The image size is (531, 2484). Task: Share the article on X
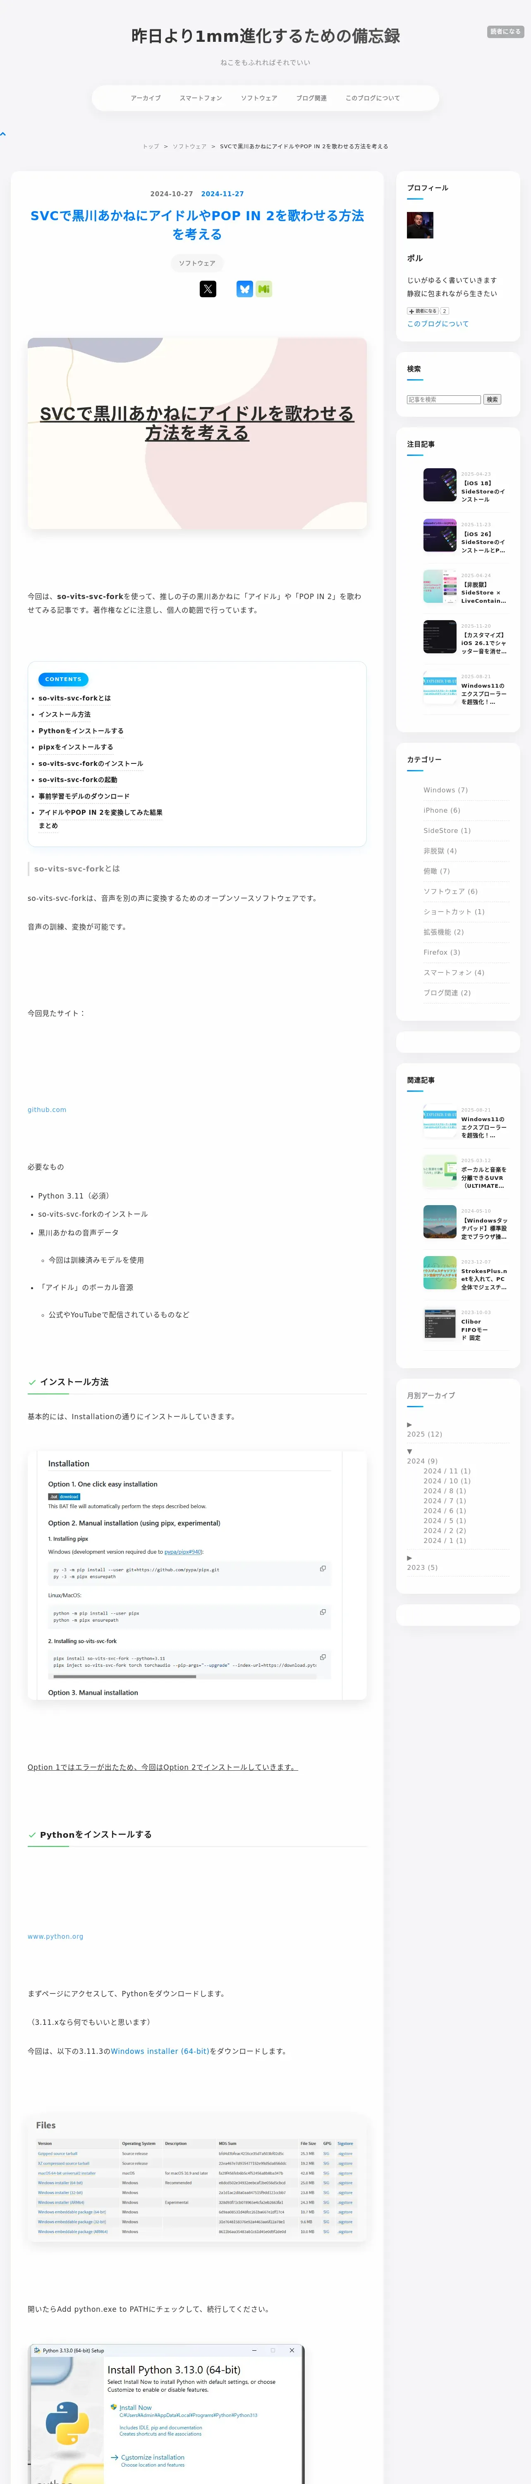point(207,288)
